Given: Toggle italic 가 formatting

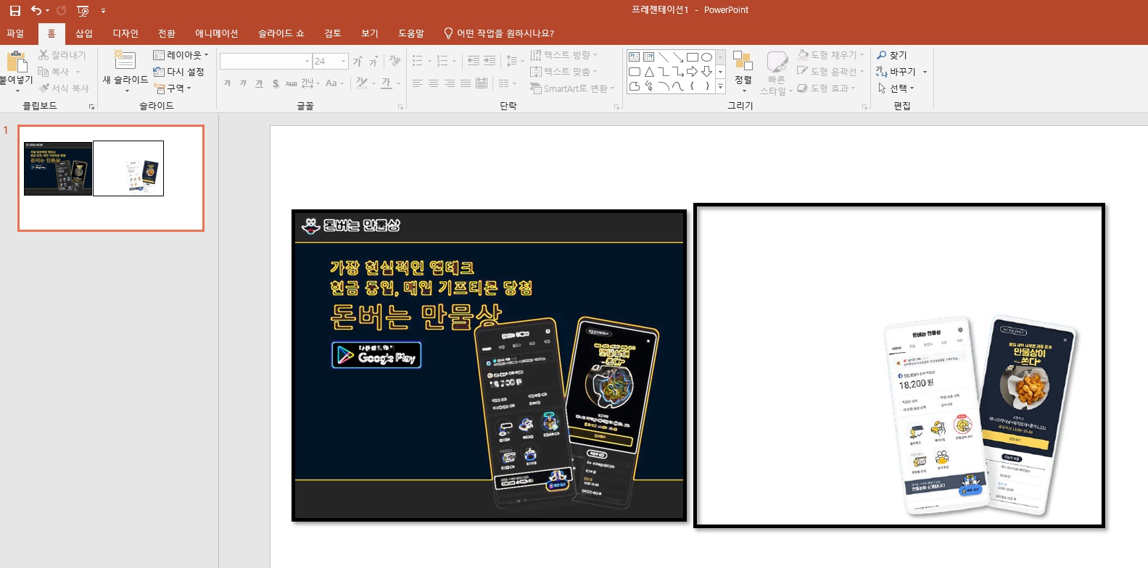Looking at the screenshot, I should [243, 83].
